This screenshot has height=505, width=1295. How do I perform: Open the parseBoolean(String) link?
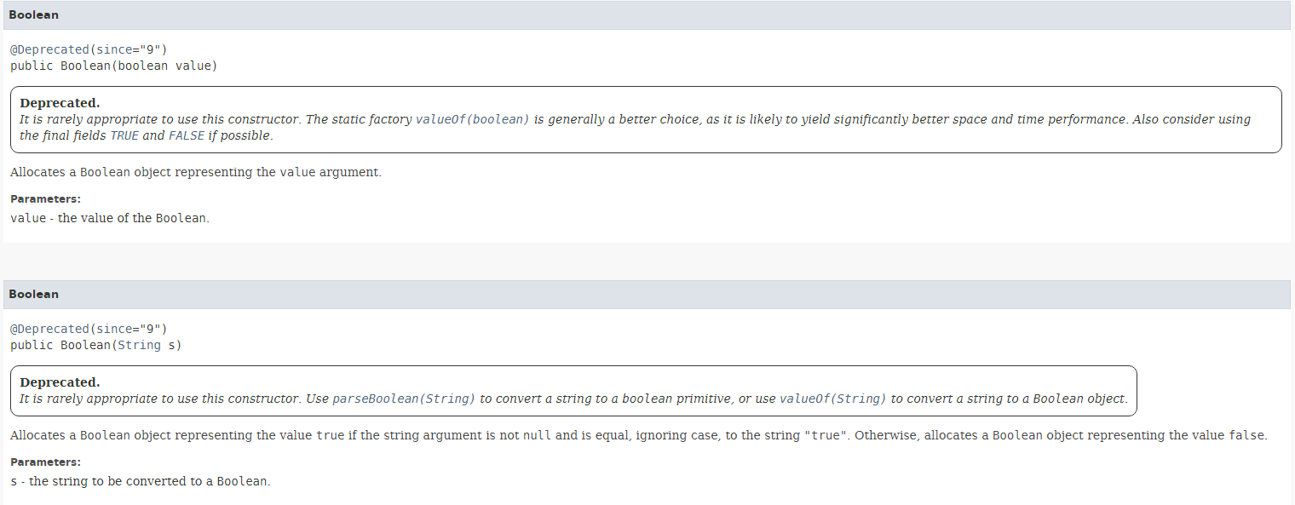click(404, 399)
